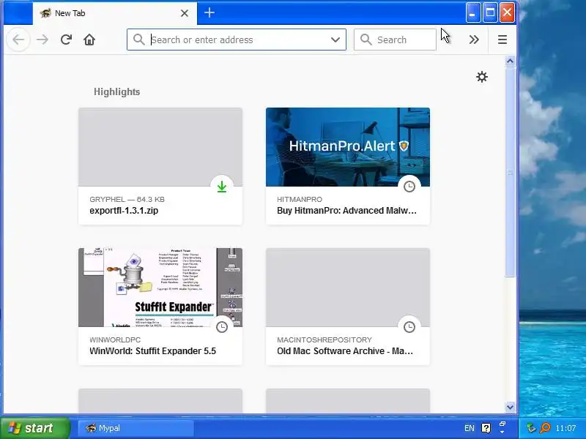Click the address bar magnifier icon
The height and width of the screenshot is (439, 586).
[x=138, y=40]
